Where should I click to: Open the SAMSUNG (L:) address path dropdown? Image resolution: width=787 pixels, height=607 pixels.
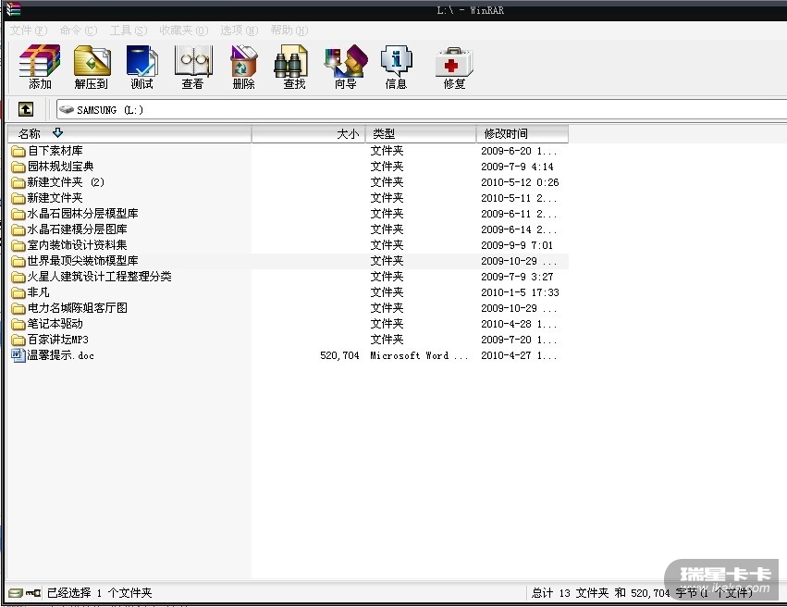pyautogui.click(x=421, y=109)
